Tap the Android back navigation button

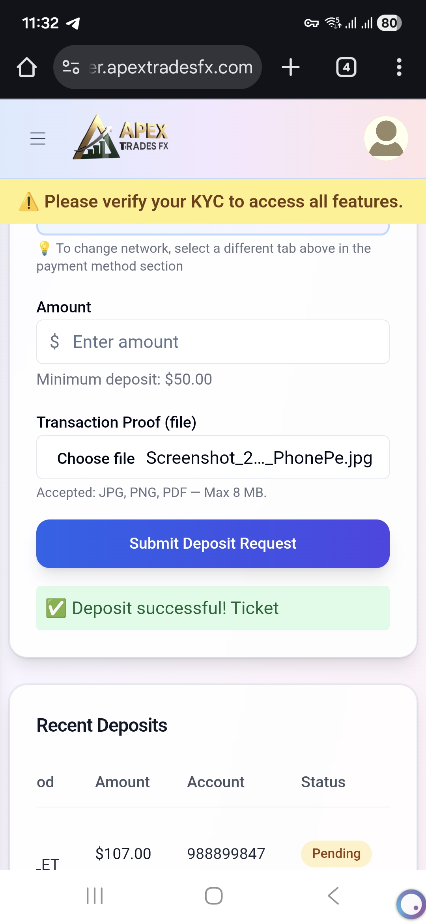tap(333, 896)
